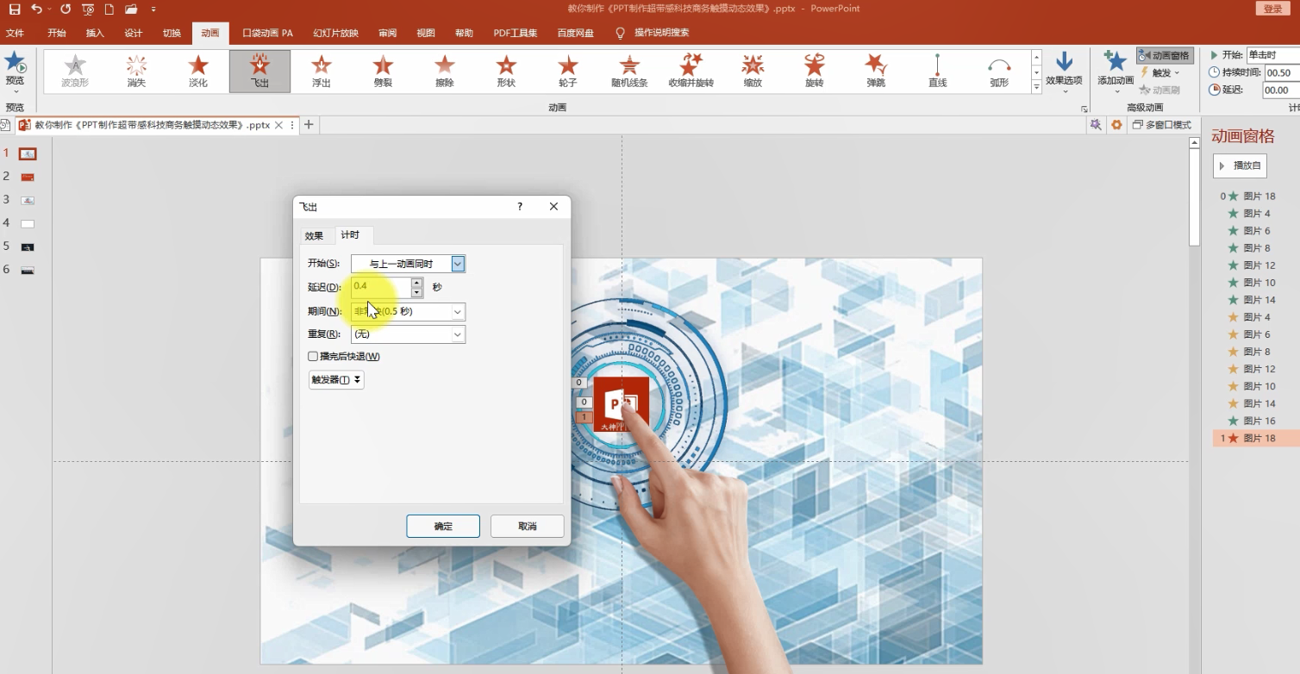Click the animation pane vertical scrollbar

pyautogui.click(x=1194, y=197)
